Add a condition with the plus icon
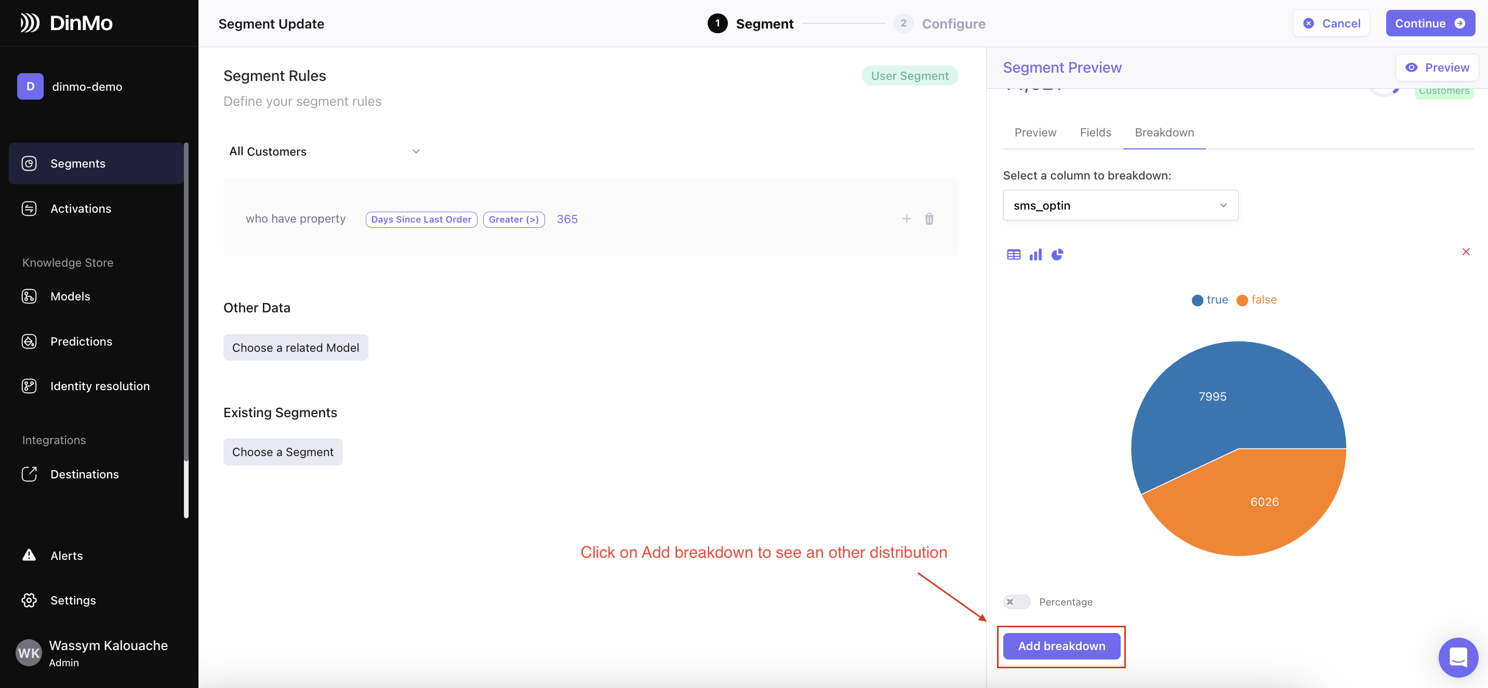The height and width of the screenshot is (688, 1488). (x=906, y=218)
